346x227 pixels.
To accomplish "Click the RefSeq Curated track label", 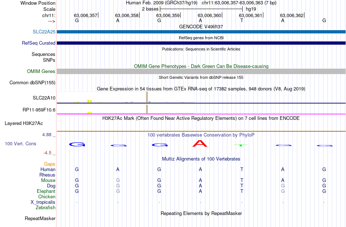I will 38,43.
